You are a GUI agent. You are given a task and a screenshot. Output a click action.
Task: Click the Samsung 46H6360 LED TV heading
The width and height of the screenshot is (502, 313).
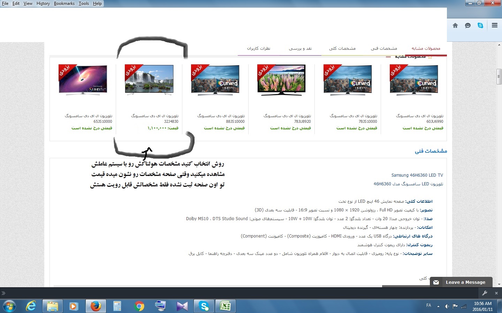pyautogui.click(x=417, y=175)
